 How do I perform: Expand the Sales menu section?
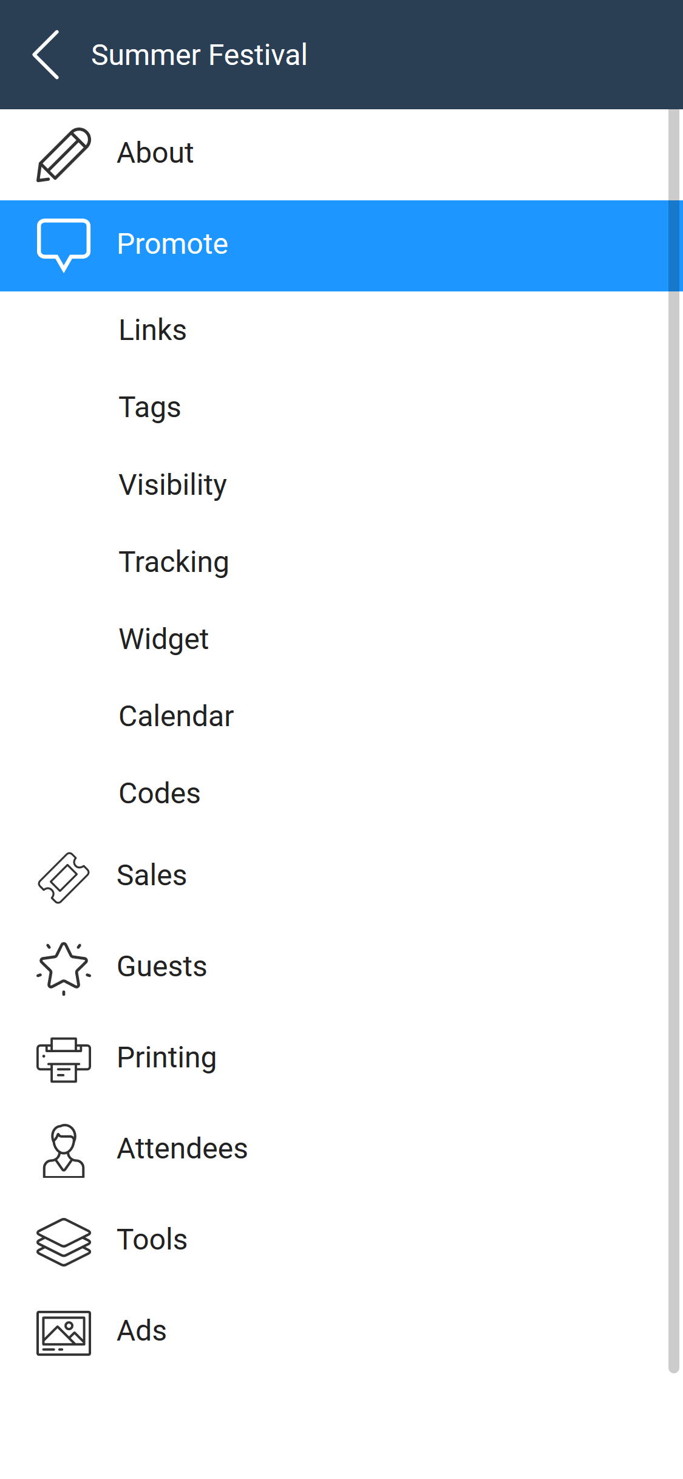tap(152, 875)
